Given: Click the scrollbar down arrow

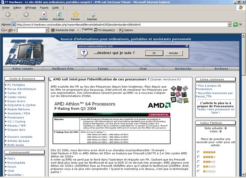Looking at the screenshot, I should 243,175.
